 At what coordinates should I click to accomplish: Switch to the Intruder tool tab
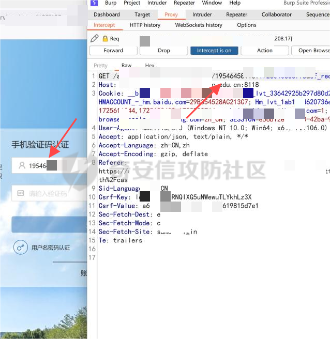(x=202, y=14)
